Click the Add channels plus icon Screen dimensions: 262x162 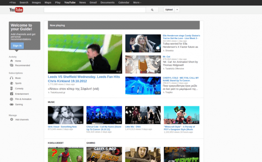click(11, 119)
